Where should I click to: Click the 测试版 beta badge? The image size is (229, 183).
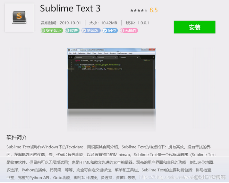point(91,31)
